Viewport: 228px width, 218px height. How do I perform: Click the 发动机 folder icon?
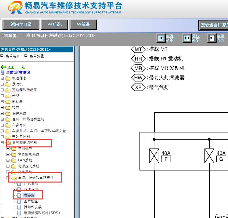[8, 84]
